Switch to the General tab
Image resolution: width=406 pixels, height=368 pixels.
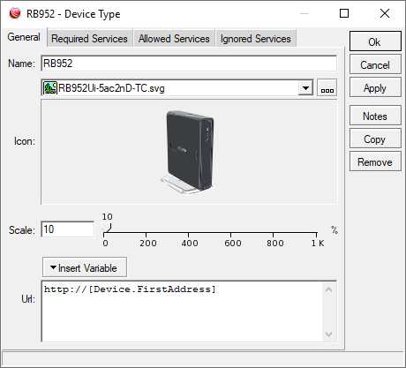[24, 37]
